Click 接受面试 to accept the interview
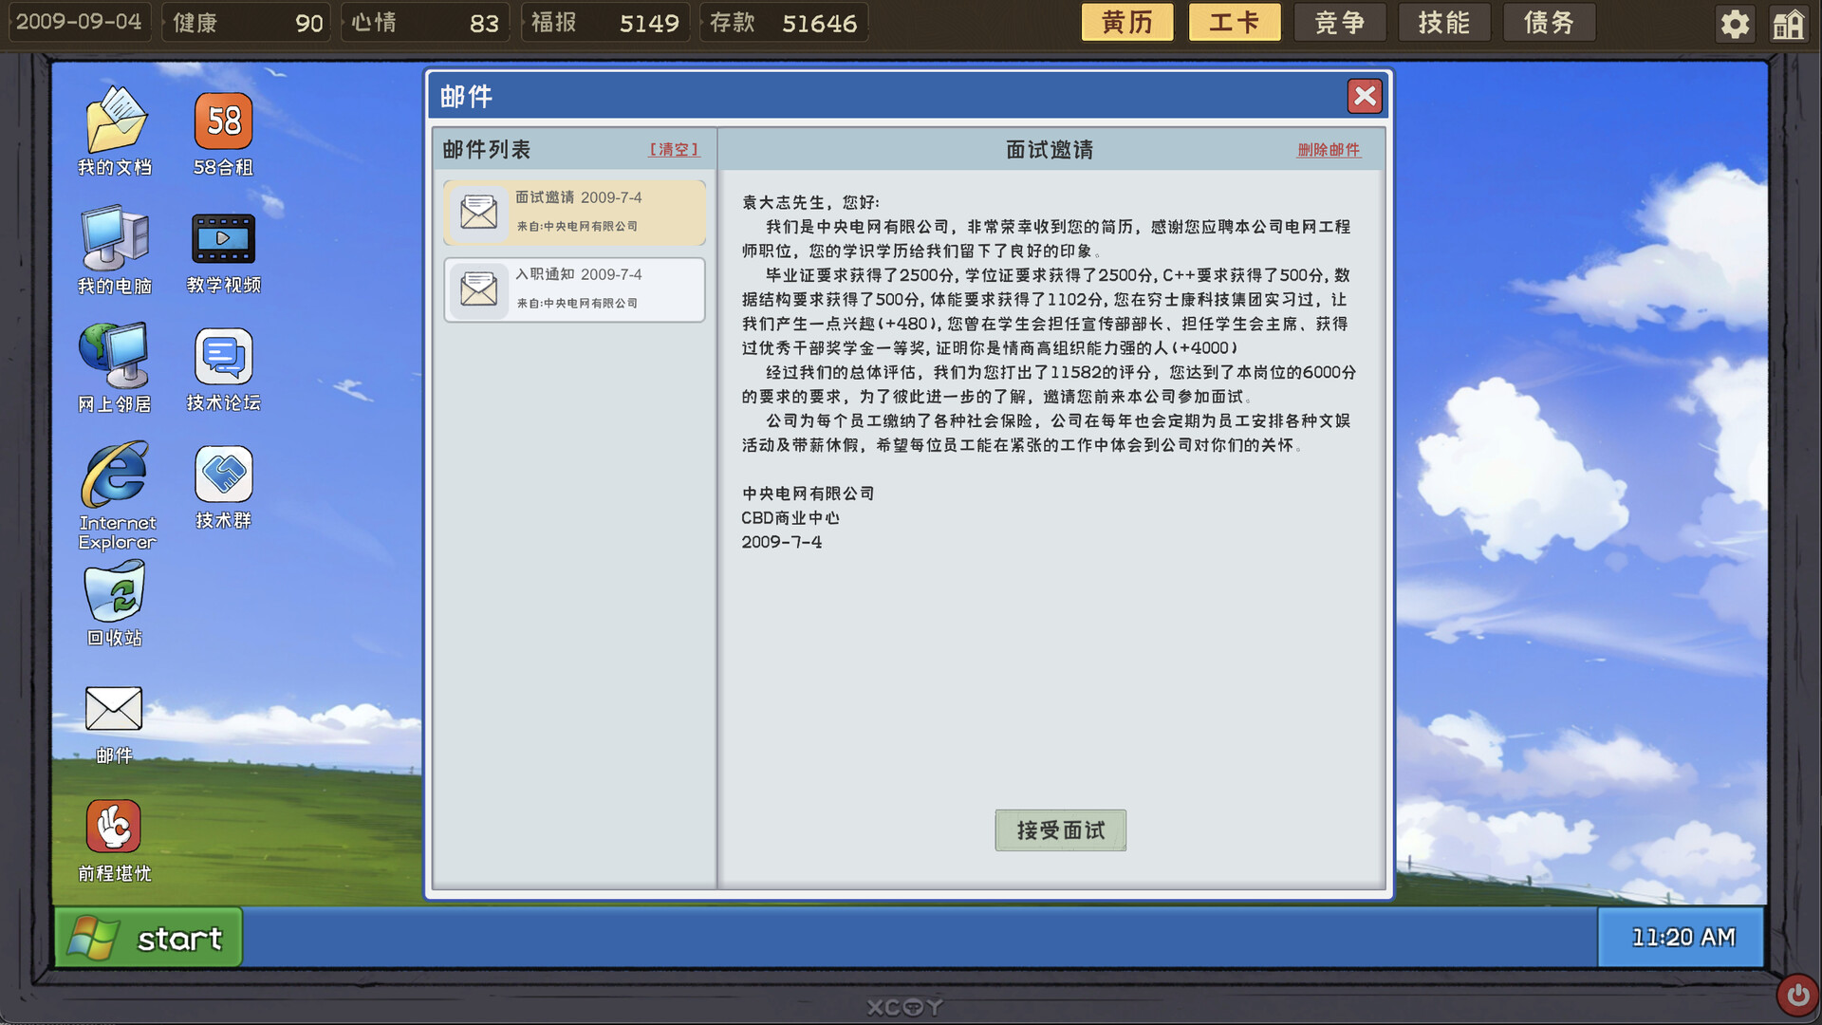 point(1060,830)
